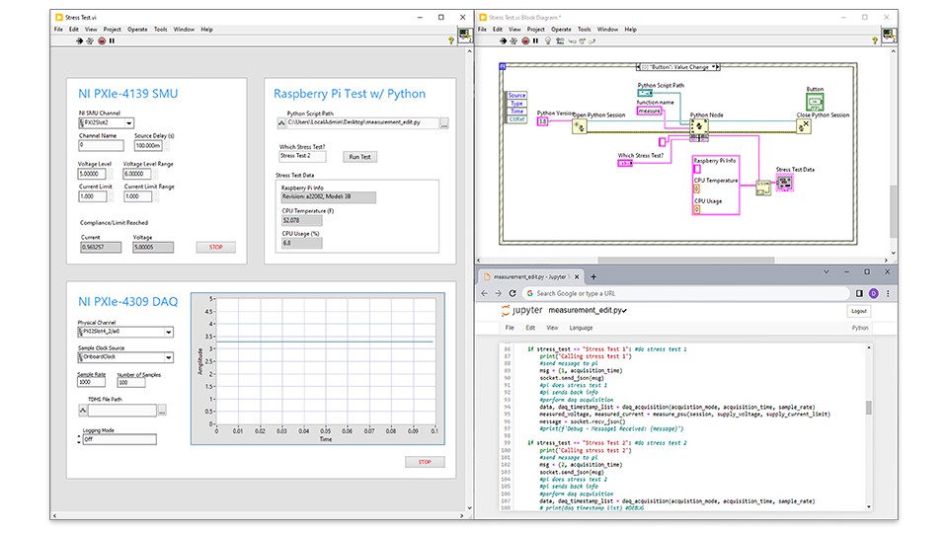Screen dimensions: 948x533
Task: Open Window menu in Block Diagram window
Action: tap(607, 29)
